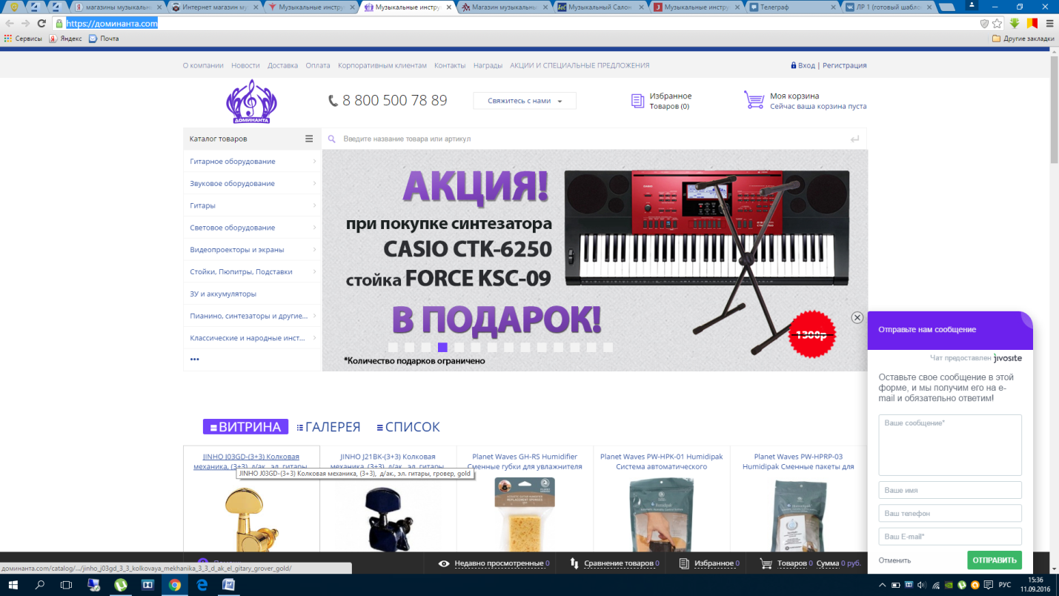This screenshot has height=596, width=1059.
Task: Expand Пианино, синтезаторы и другие category
Action: 252,316
